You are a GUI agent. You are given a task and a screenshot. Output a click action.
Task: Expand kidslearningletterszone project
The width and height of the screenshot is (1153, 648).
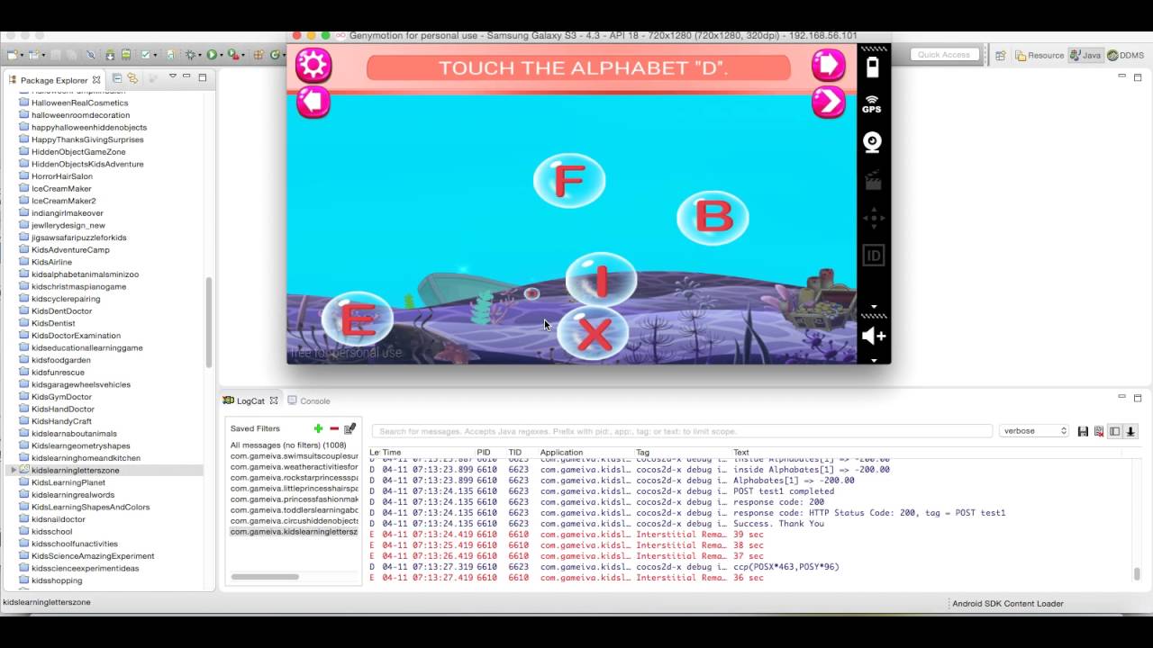tap(13, 470)
